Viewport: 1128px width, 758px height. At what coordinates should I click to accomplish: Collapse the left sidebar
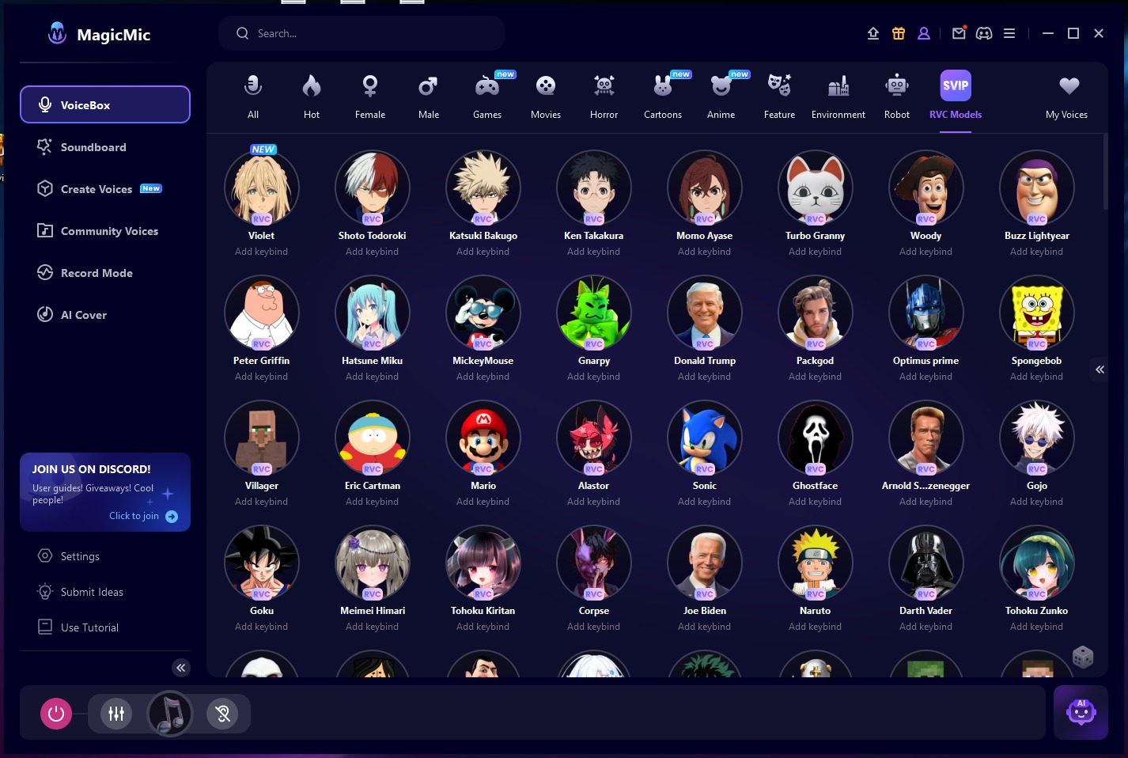point(181,668)
